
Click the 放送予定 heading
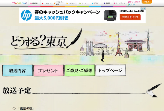click(17, 90)
